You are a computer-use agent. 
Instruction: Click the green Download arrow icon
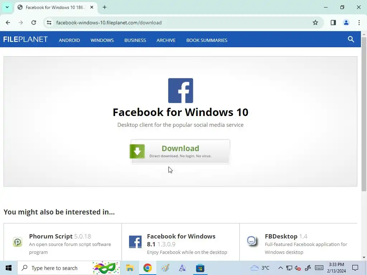(x=137, y=151)
